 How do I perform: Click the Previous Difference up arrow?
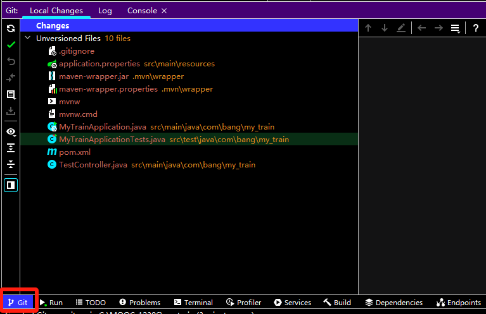[x=368, y=28]
